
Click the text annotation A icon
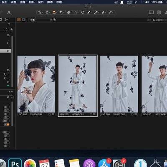pos(9,13)
